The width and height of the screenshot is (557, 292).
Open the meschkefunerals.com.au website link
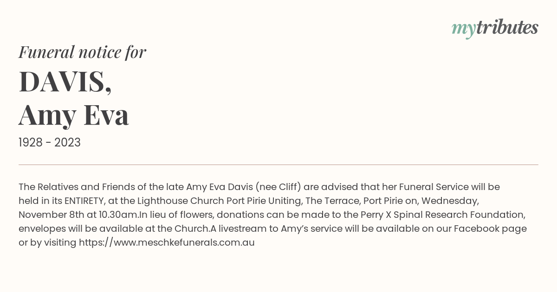click(167, 242)
